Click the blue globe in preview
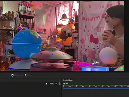Screen dimensions: 129x97 click(27, 44)
